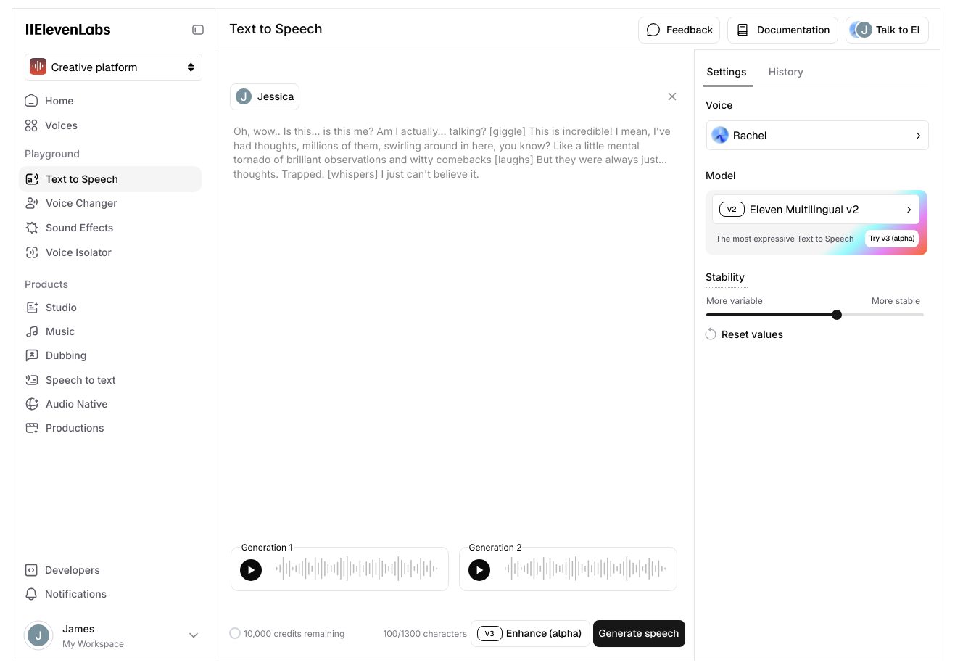Expand the Creative platform selector
This screenshot has height=668, width=955.
pos(113,67)
